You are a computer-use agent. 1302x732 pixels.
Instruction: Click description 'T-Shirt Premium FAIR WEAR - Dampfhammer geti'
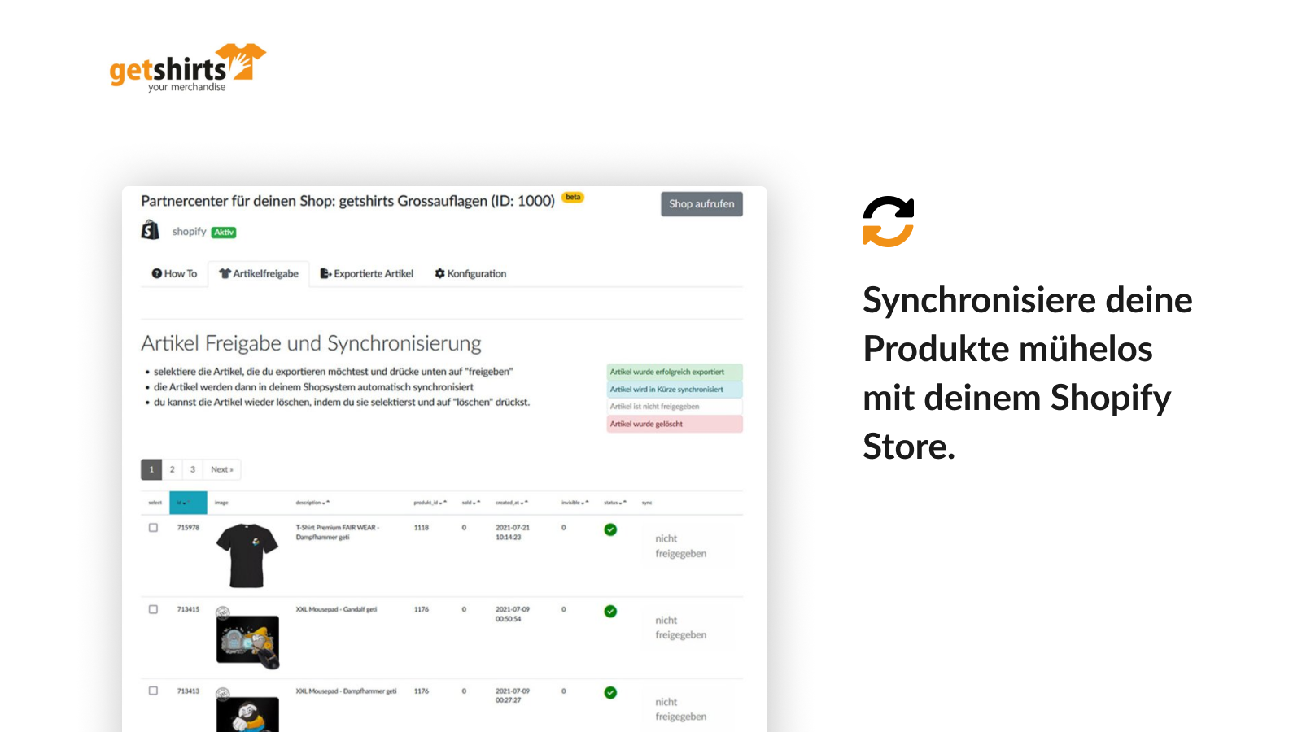338,533
